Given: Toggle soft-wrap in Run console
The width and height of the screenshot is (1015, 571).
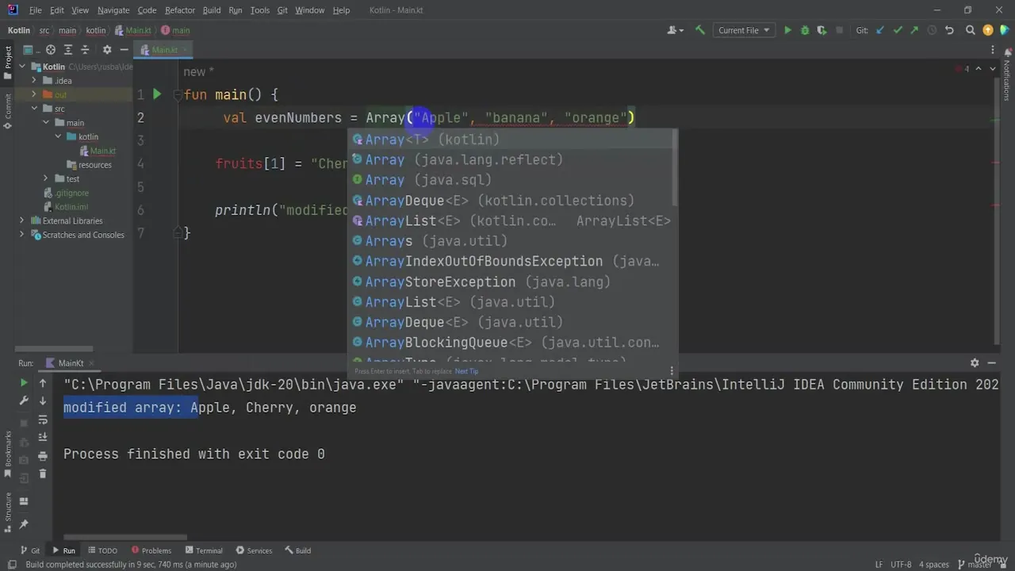Looking at the screenshot, I should (43, 420).
